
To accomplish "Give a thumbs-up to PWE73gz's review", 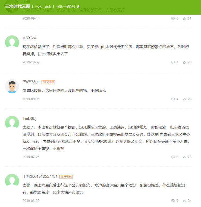I will point(184,99).
